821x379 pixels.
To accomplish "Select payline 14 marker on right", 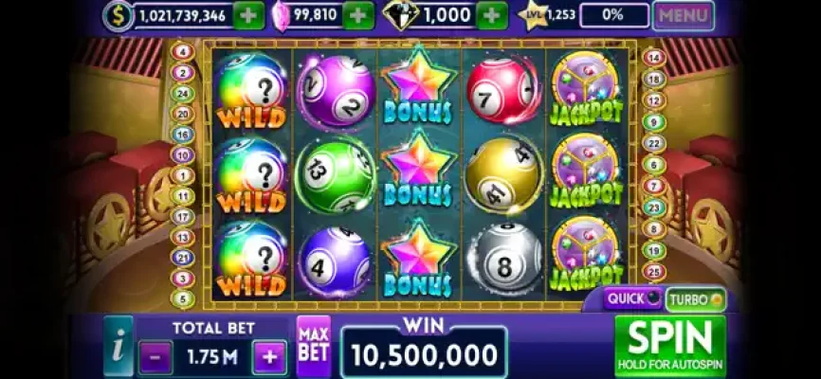I will pos(654,58).
